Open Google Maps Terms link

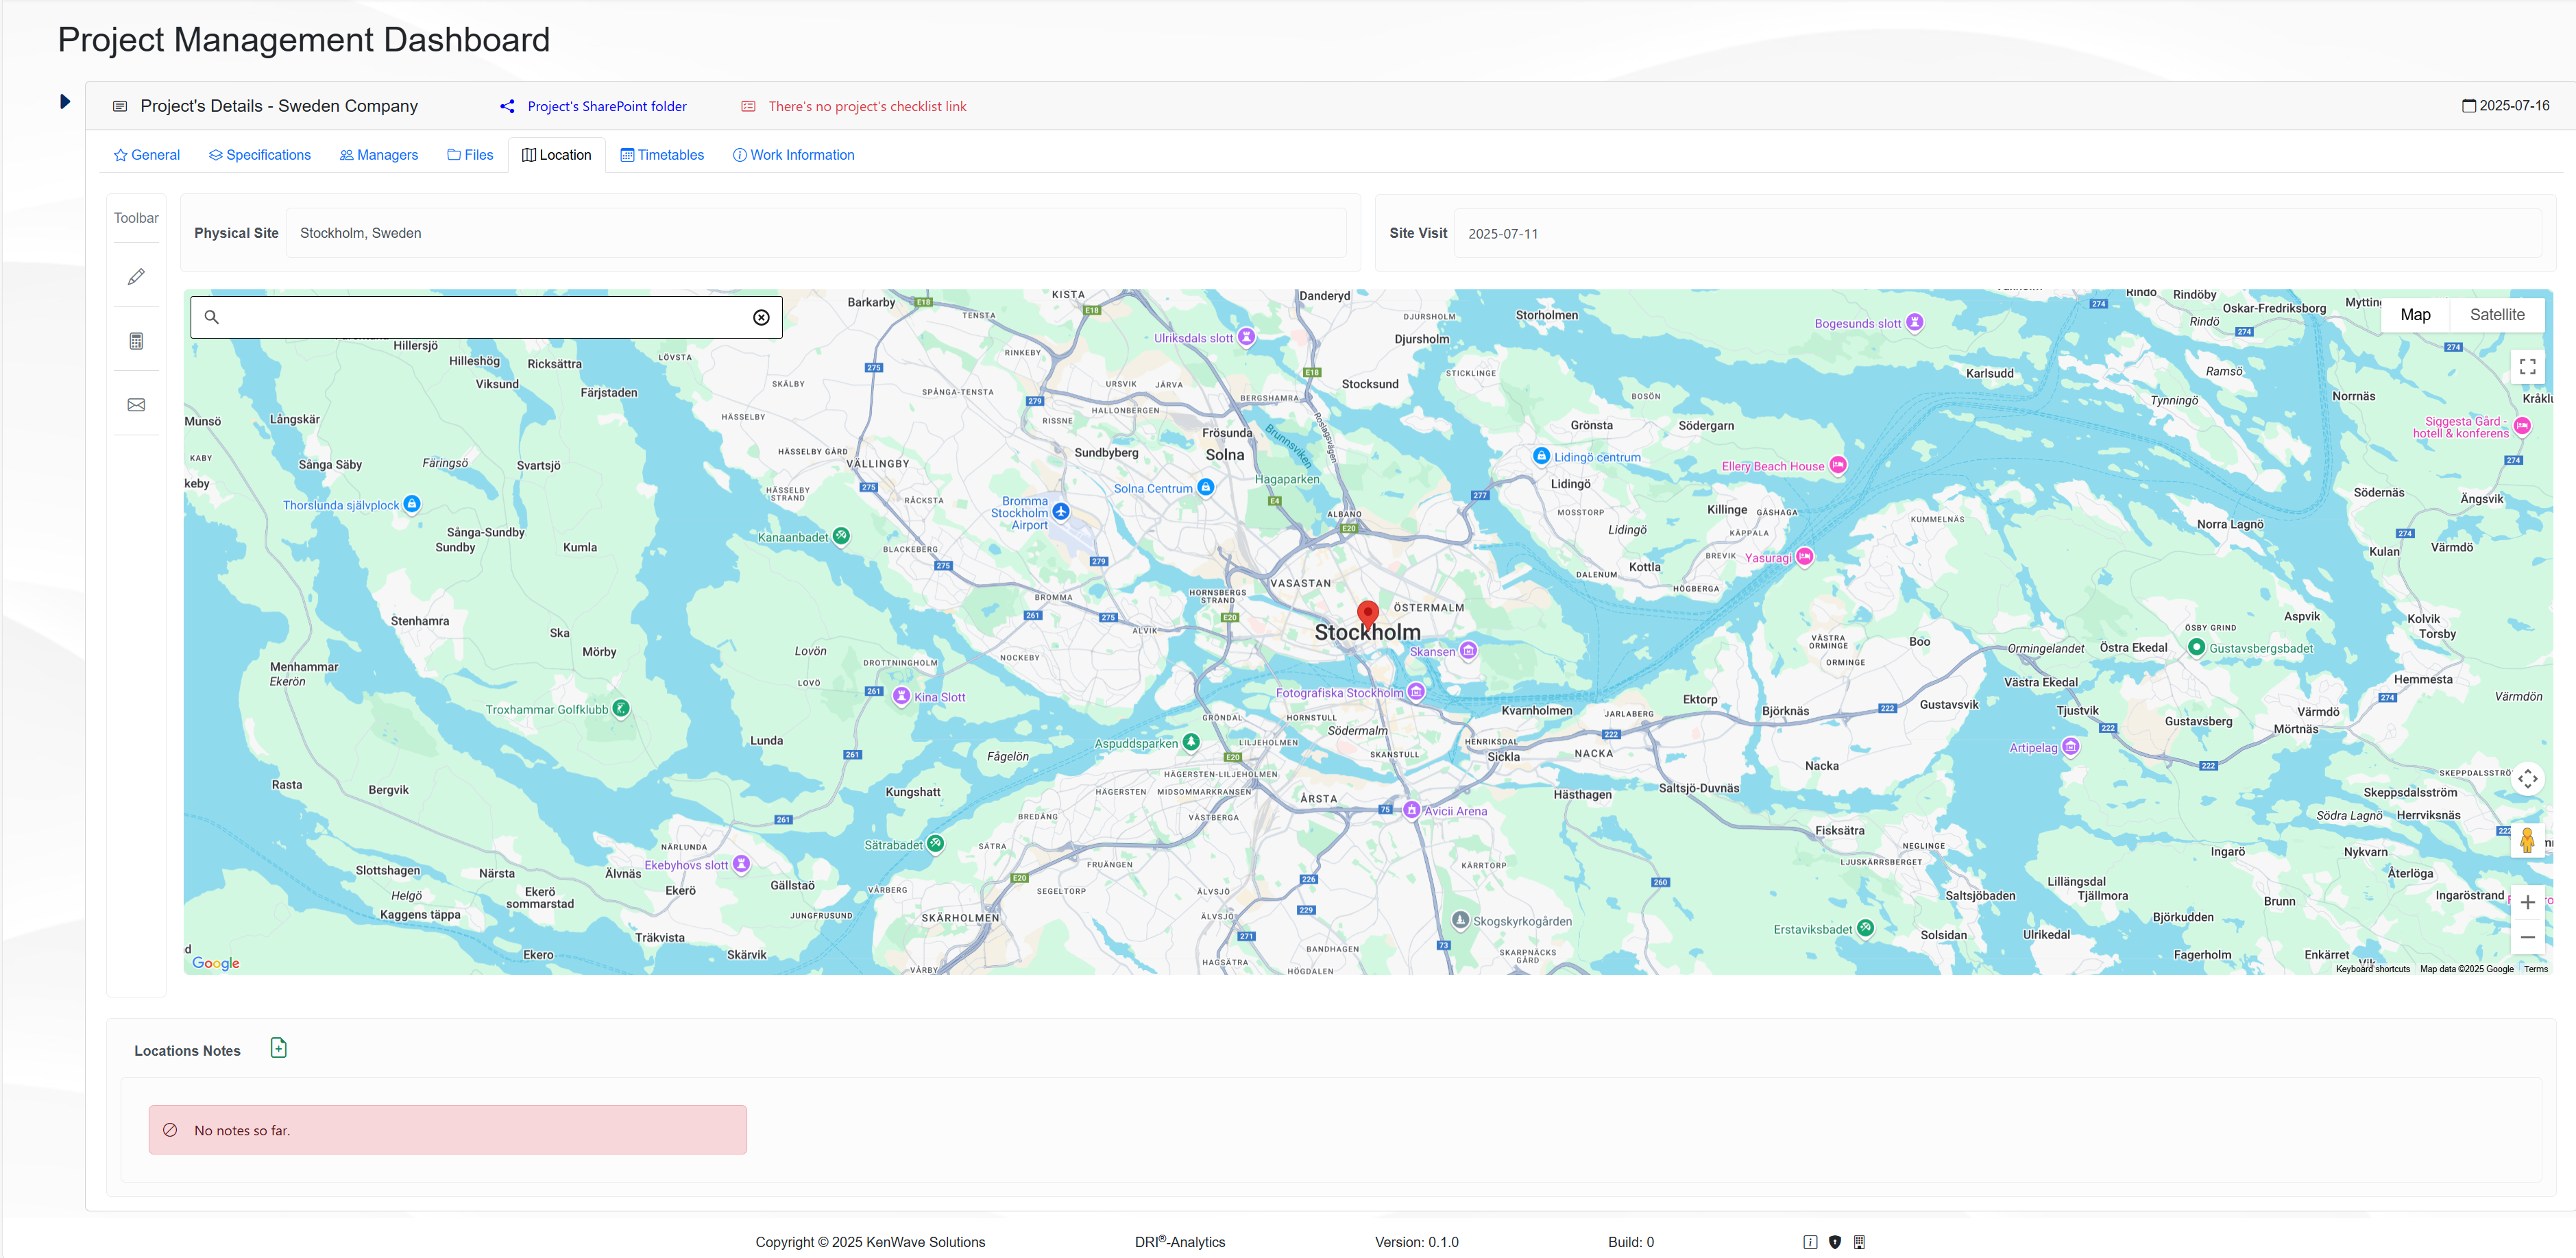[x=2535, y=969]
